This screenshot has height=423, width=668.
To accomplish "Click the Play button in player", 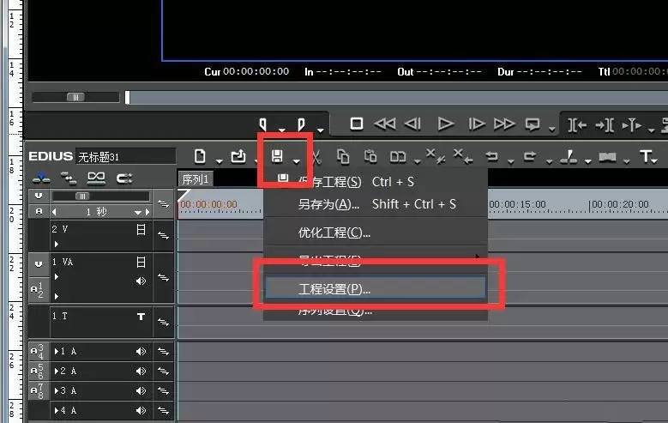I will [x=446, y=124].
